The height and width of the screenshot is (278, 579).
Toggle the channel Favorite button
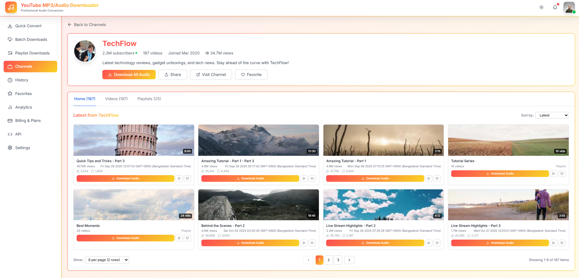tap(251, 75)
